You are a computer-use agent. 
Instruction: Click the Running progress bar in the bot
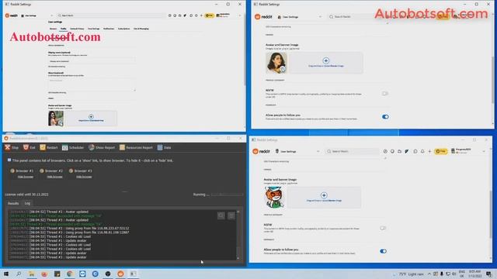coord(227,195)
